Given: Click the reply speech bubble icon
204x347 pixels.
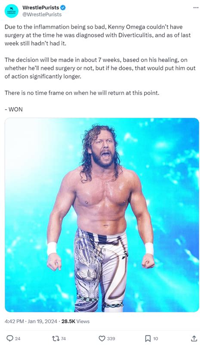Looking at the screenshot, I should pos(10,338).
